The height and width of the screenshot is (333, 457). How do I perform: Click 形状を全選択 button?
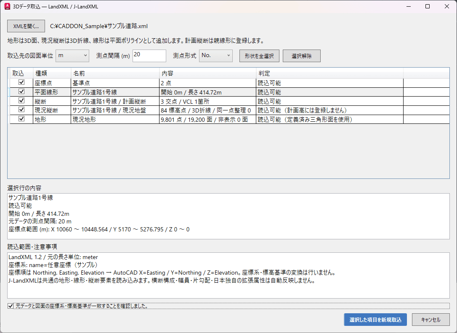point(259,56)
